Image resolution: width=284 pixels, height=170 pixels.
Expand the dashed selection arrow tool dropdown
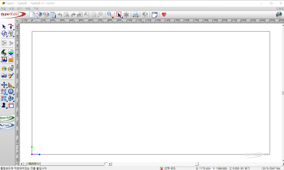(x=122, y=17)
